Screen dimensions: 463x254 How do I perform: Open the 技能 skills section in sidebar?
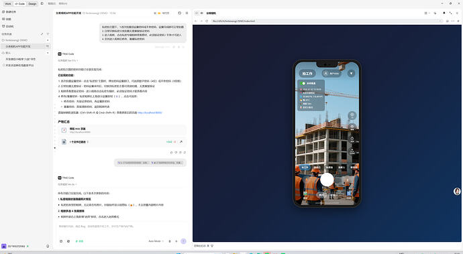pos(7,19)
